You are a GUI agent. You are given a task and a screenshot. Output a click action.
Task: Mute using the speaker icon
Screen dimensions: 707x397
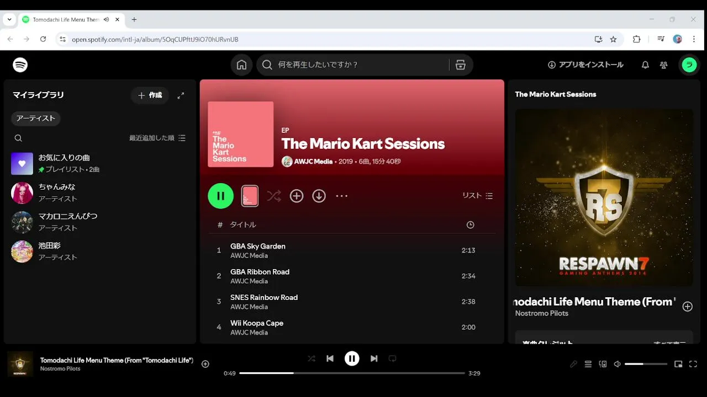pyautogui.click(x=618, y=364)
